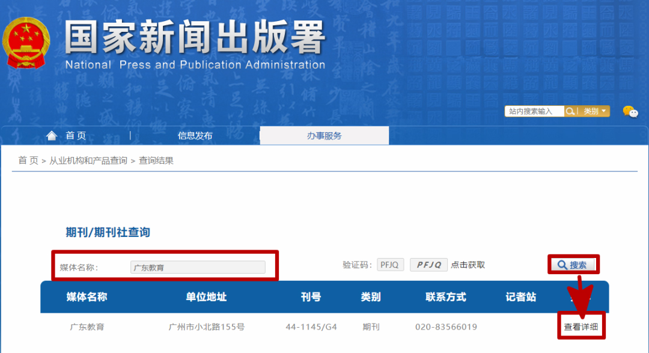Click the 刊号 value 44-1145/G4
Screen dimensions: 649x353
coord(311,327)
